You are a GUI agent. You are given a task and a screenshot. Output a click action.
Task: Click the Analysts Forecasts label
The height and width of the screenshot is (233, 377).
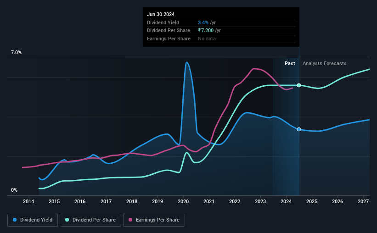click(324, 63)
